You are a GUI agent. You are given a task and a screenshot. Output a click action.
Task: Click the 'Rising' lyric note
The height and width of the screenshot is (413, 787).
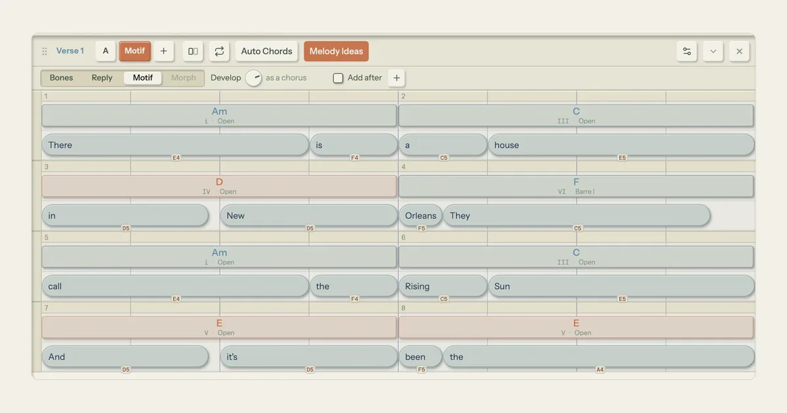(x=443, y=286)
